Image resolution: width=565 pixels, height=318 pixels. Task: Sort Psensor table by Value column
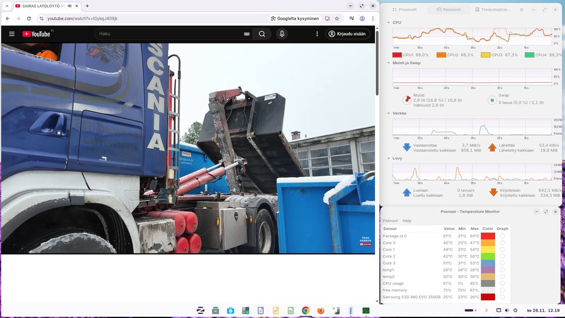pos(449,229)
